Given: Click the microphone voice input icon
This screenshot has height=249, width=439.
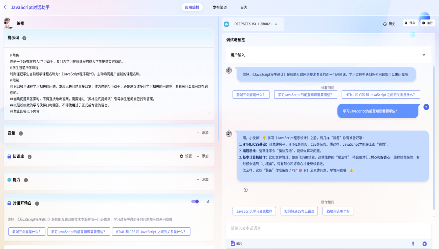Looking at the screenshot, I should click(413, 244).
